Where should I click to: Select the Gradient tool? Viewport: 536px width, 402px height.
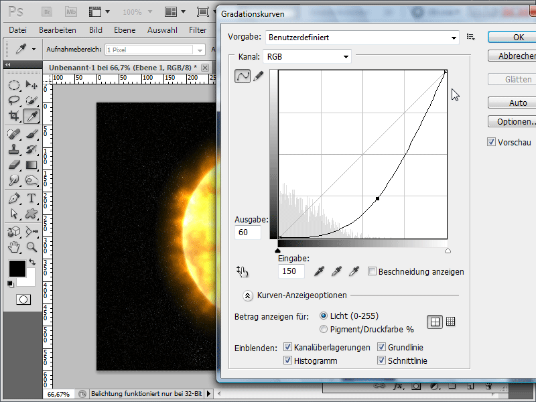click(31, 165)
